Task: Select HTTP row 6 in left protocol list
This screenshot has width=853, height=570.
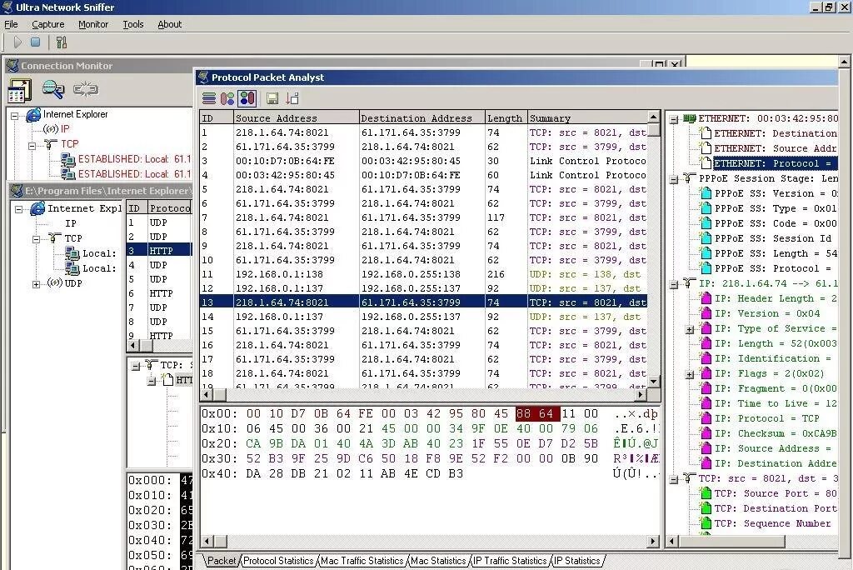Action: click(159, 293)
